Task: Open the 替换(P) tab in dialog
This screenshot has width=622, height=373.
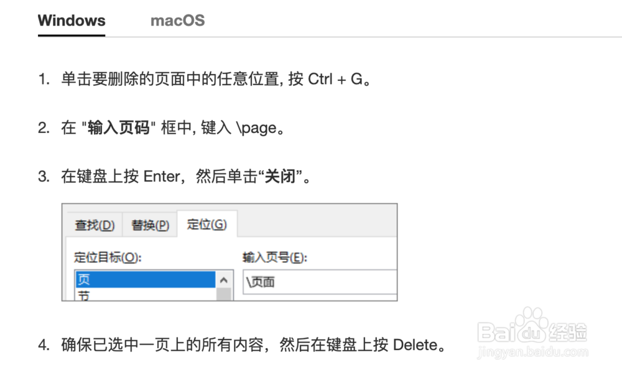Action: [150, 225]
